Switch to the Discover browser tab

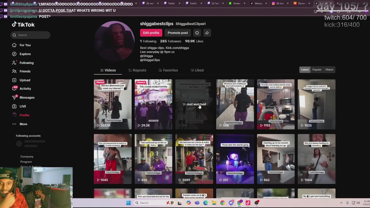(301, 3)
